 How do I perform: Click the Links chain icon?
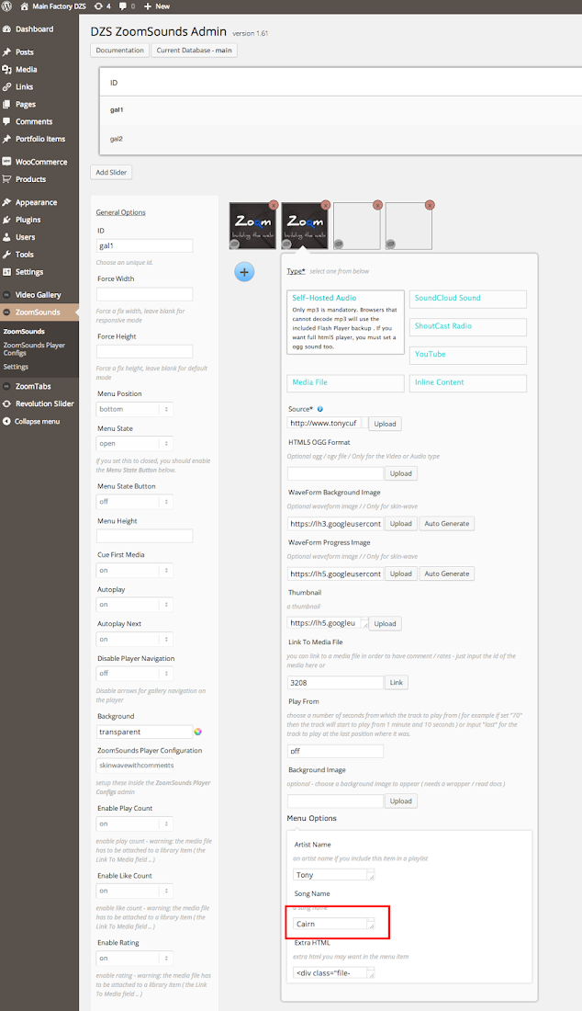[x=7, y=87]
